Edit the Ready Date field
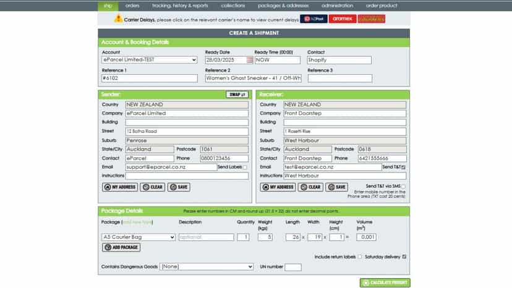512x288 pixels. pos(226,60)
